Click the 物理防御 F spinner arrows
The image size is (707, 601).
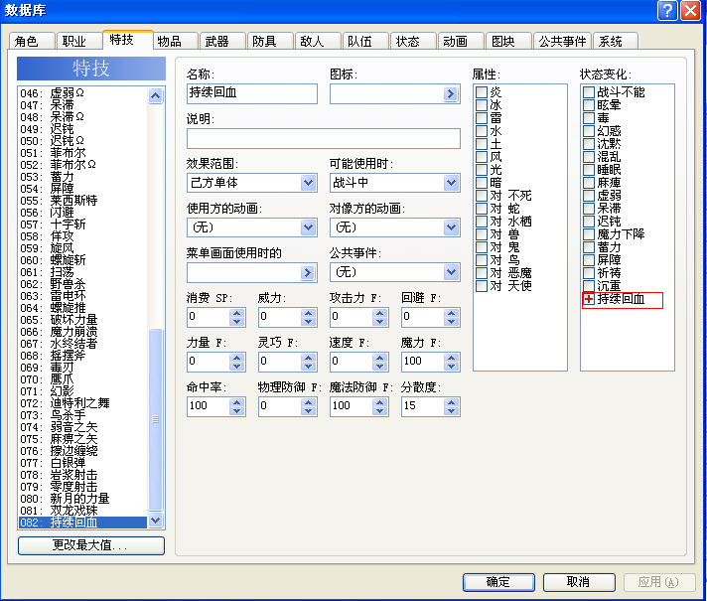coord(309,406)
